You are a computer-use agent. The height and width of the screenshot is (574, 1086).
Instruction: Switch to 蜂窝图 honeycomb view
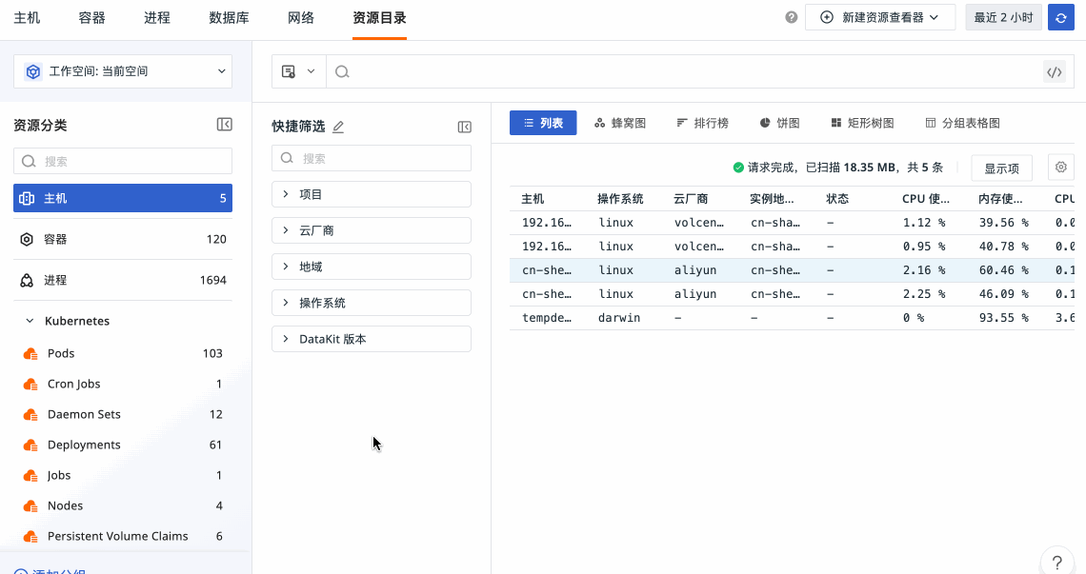(620, 123)
